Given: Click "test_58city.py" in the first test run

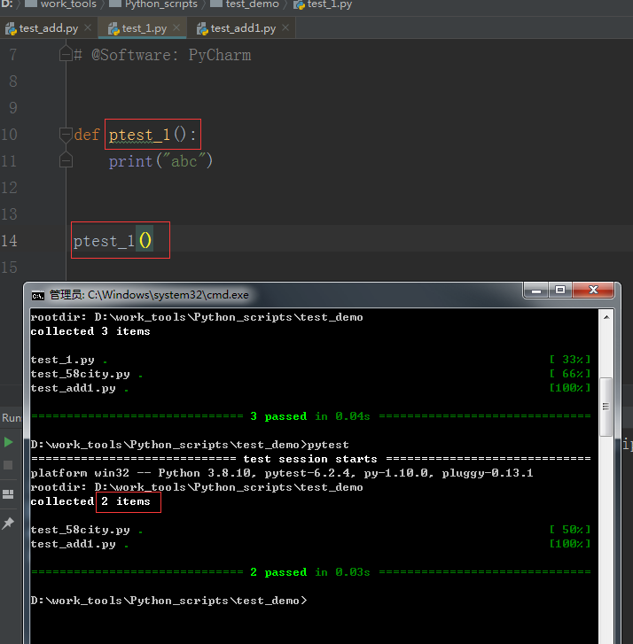Looking at the screenshot, I should tap(80, 374).
